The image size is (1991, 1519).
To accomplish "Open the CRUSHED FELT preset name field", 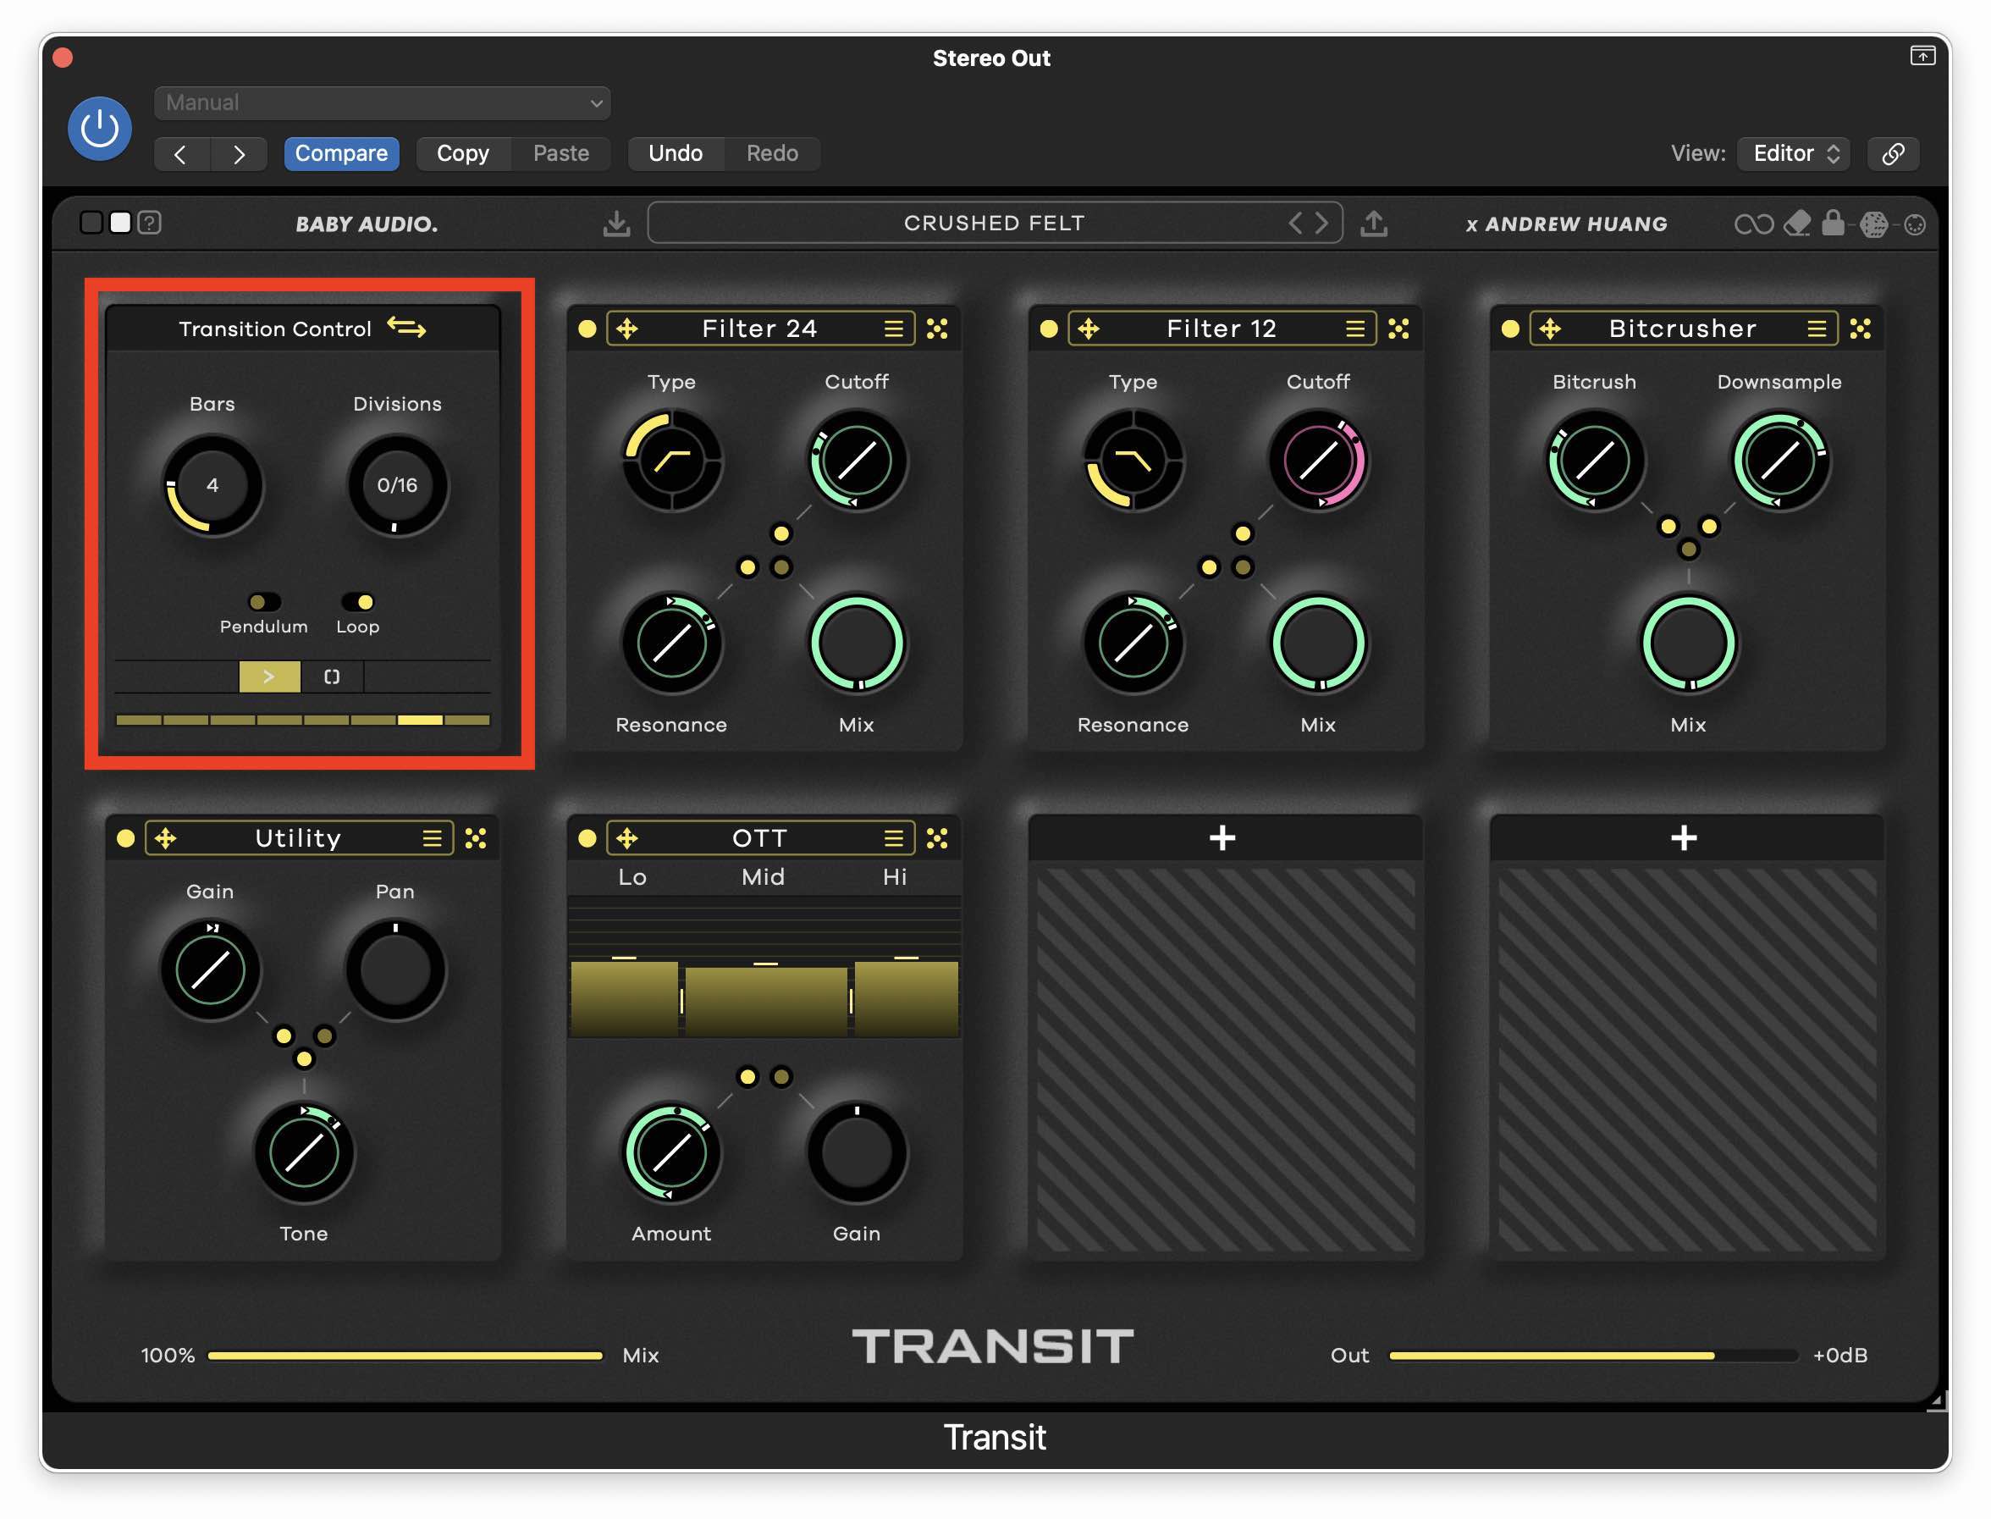I will pyautogui.click(x=994, y=224).
